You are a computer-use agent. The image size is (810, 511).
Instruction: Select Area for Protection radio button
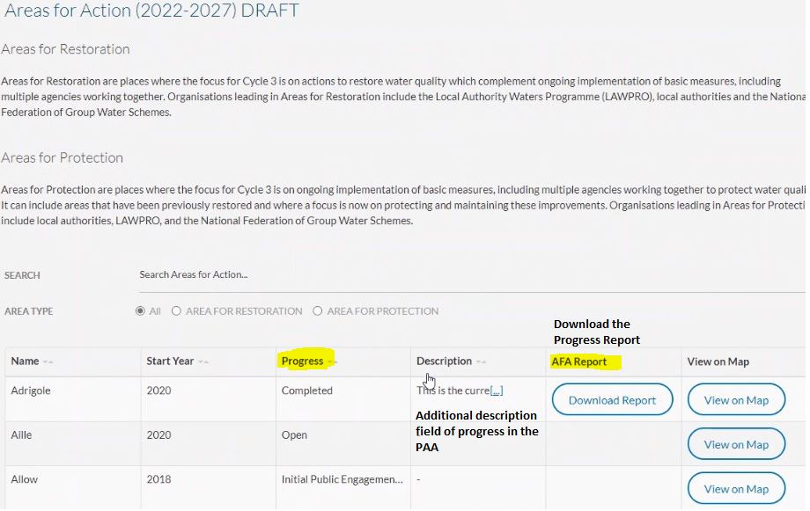(318, 311)
